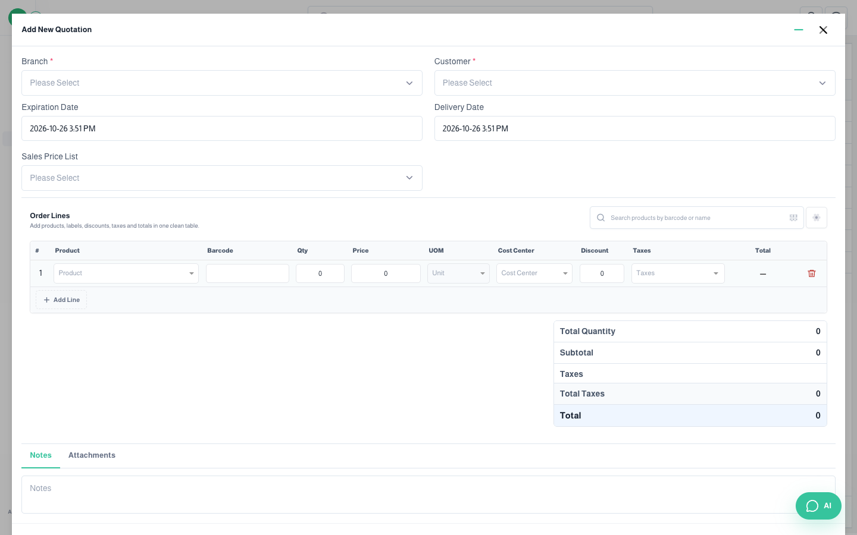The image size is (857, 535).
Task: Open the Product dropdown in row 1
Action: tap(126, 273)
